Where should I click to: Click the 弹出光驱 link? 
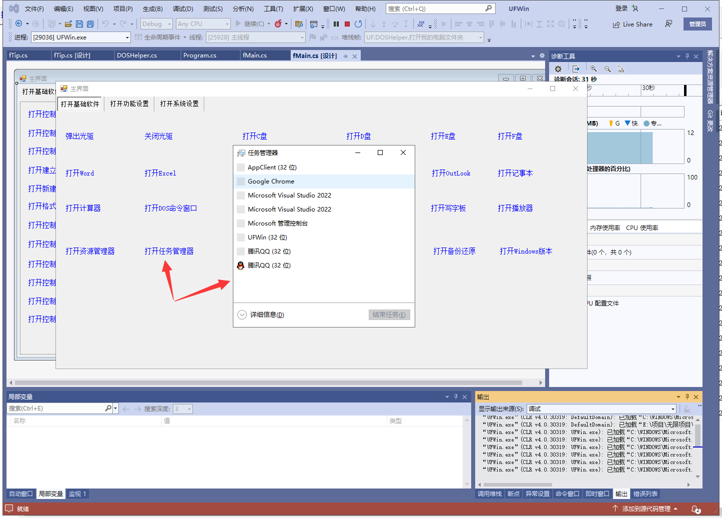pos(79,136)
